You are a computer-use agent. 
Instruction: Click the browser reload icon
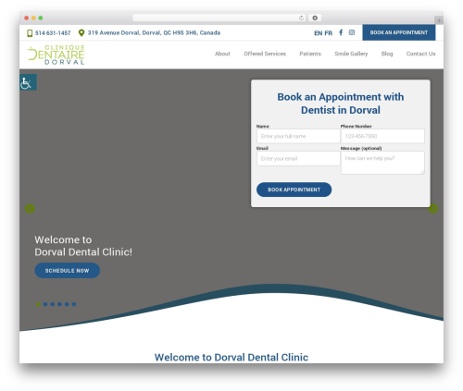(x=301, y=18)
